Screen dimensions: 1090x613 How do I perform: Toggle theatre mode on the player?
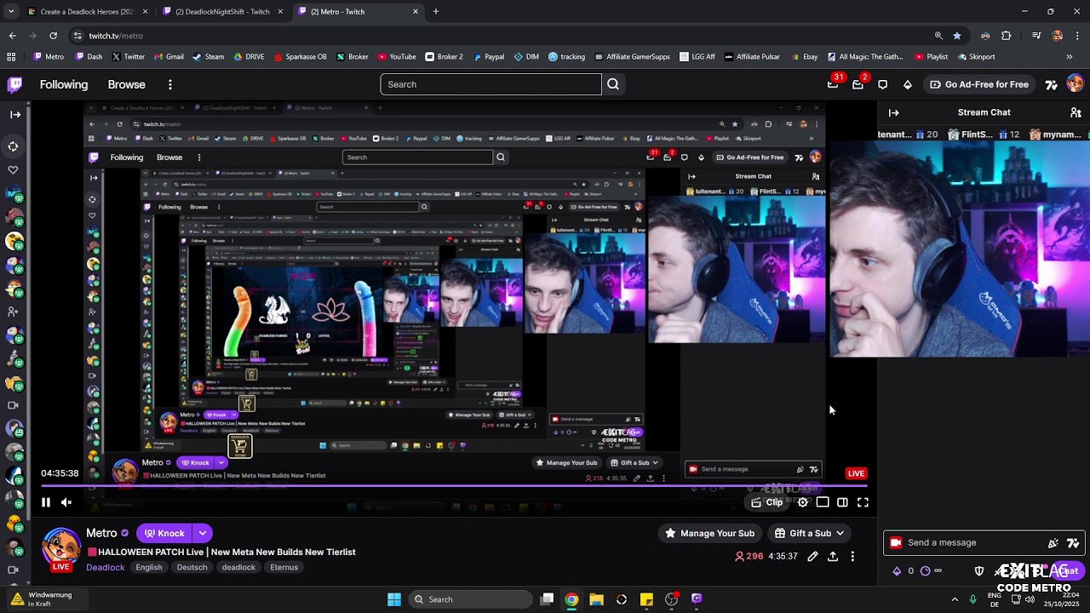click(x=823, y=502)
